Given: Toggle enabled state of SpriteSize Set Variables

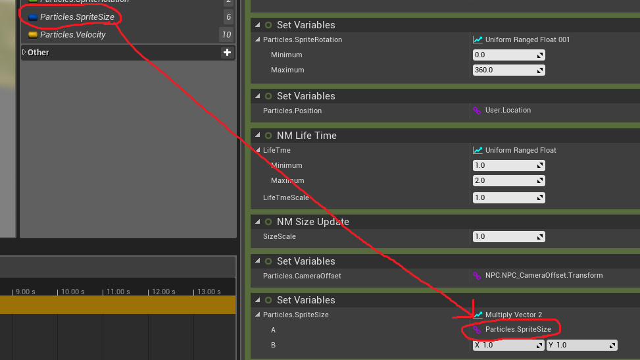Looking at the screenshot, I should click(x=268, y=300).
